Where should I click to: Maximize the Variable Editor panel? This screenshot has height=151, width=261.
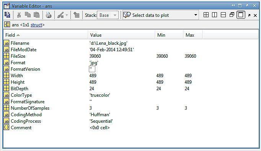[x=240, y=6]
